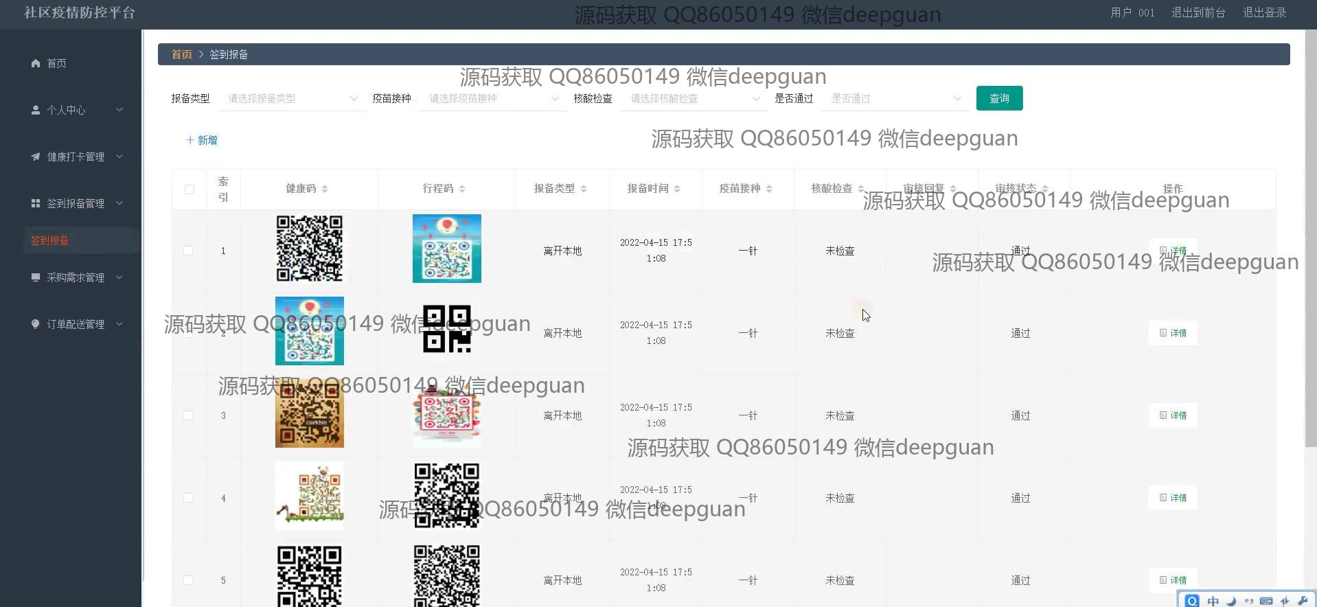This screenshot has width=1317, height=607.
Task: Click 未检查 cell in row 1
Action: [840, 251]
